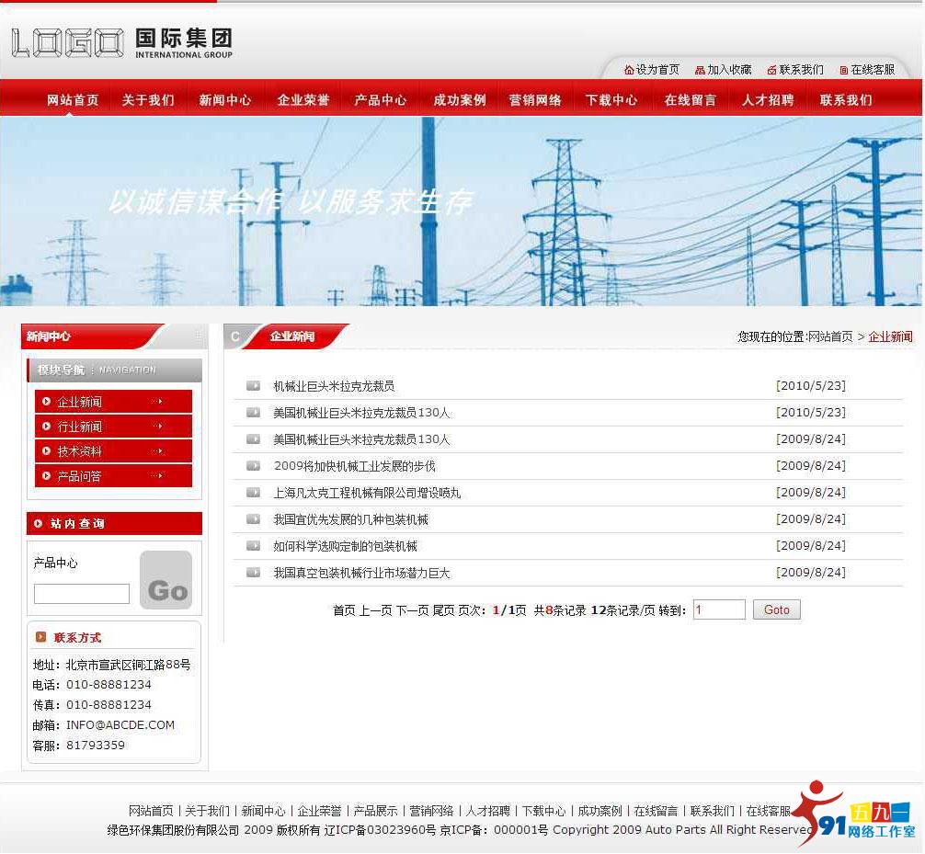
Task: Click the site search text field
Action: click(x=82, y=594)
